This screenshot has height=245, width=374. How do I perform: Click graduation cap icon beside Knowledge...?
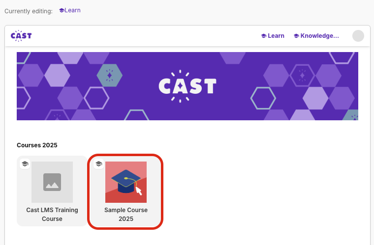[x=296, y=36]
